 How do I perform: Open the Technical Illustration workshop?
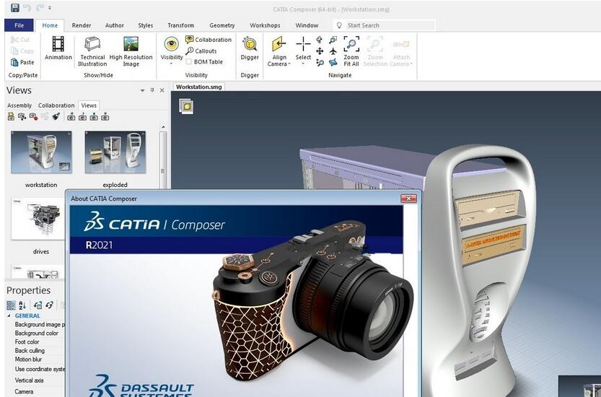[92, 51]
